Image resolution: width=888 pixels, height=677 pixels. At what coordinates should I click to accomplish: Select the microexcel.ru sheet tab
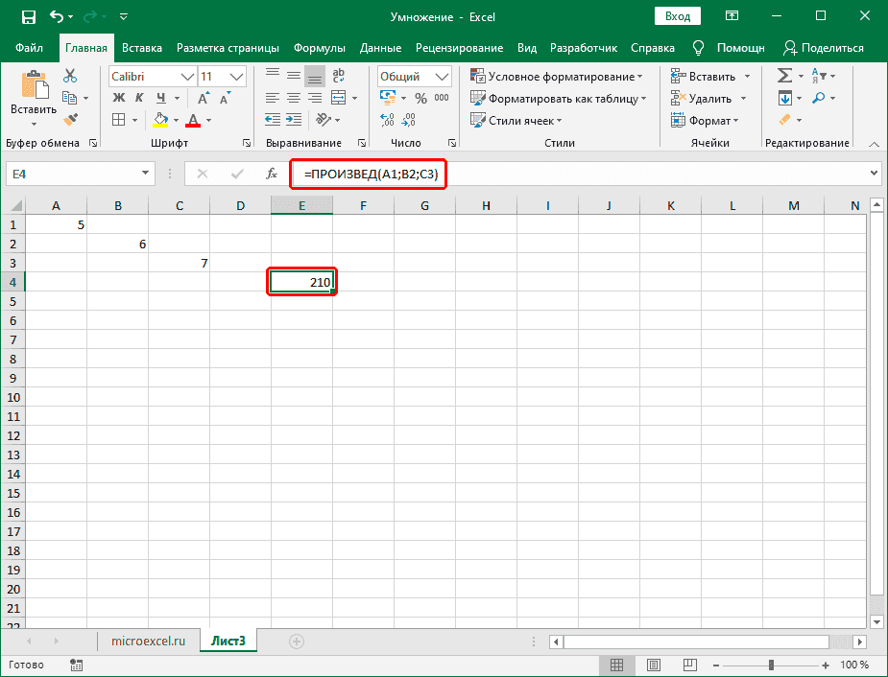click(x=147, y=641)
